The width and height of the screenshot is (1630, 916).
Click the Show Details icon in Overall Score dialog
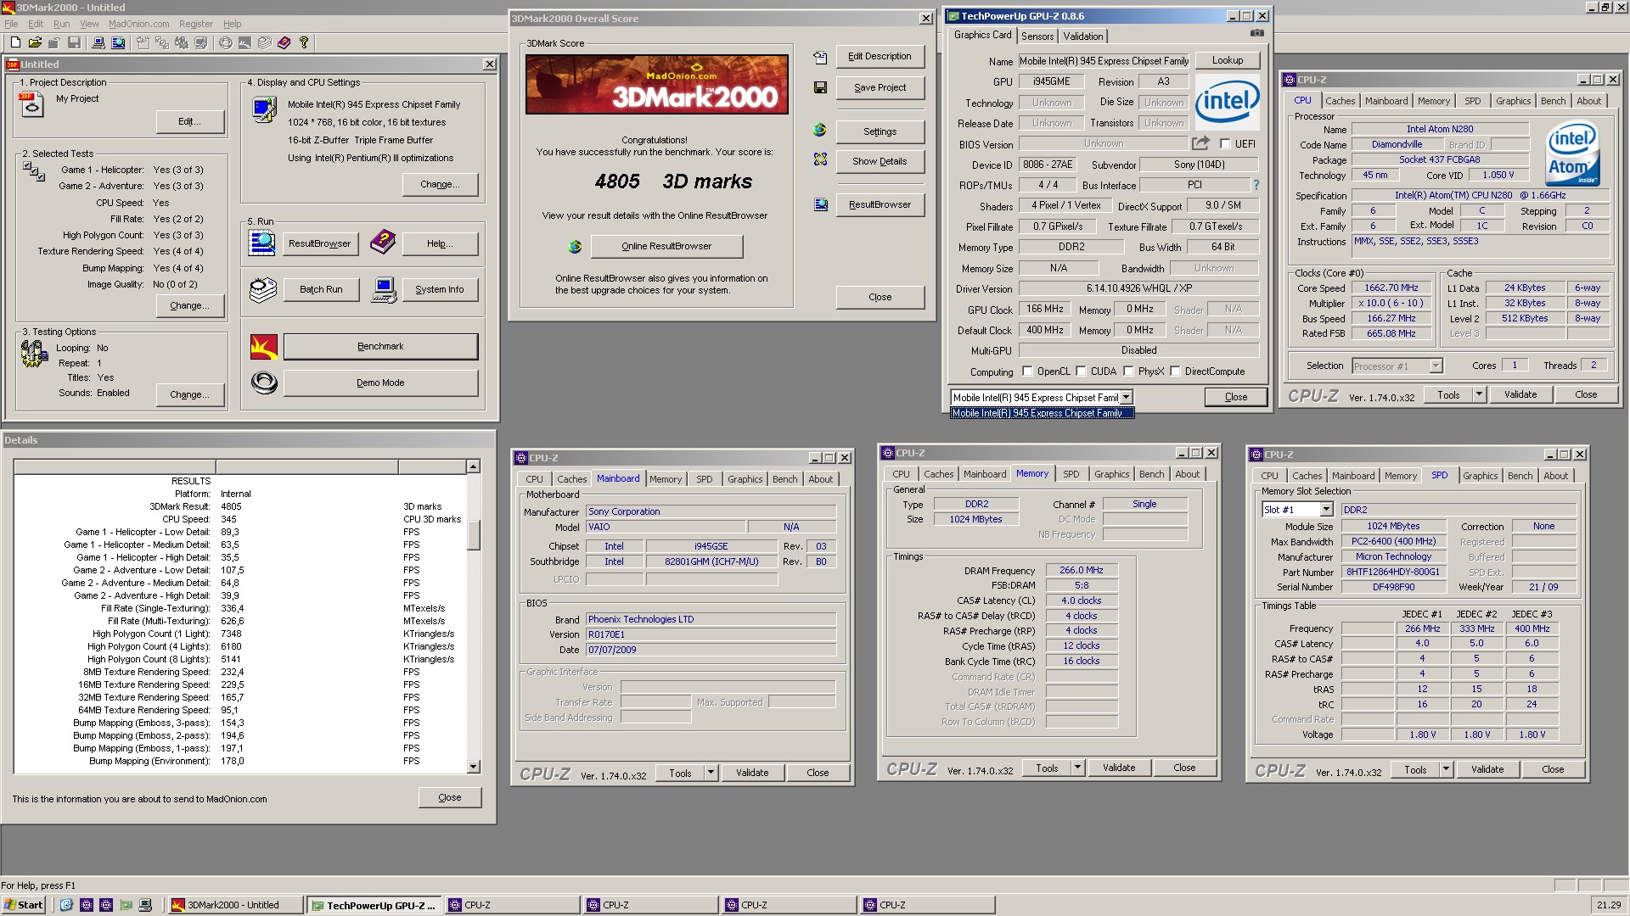click(820, 159)
